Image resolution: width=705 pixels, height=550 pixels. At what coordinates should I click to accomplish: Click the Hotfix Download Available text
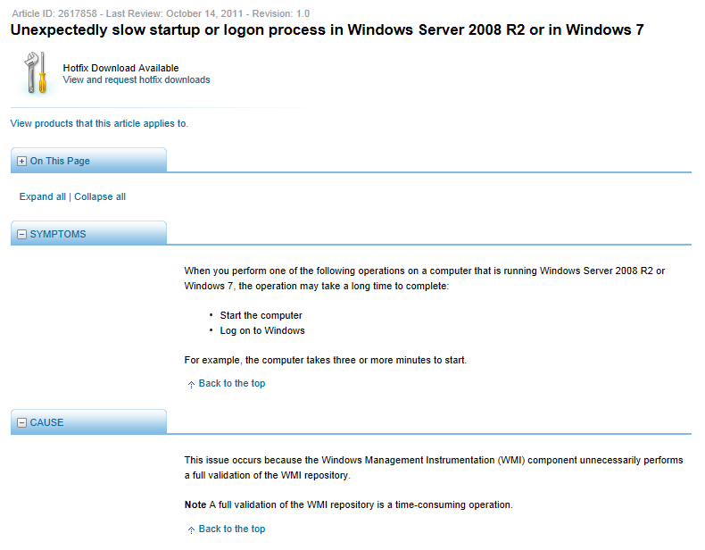(120, 68)
